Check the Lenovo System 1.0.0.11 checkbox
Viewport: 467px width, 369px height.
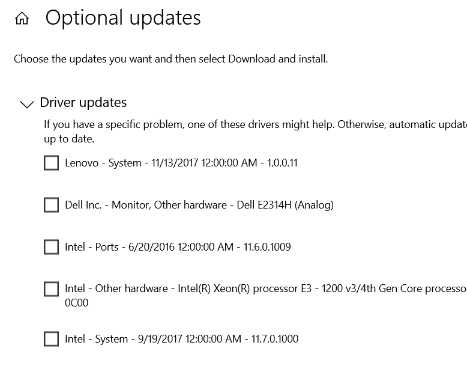(x=51, y=163)
